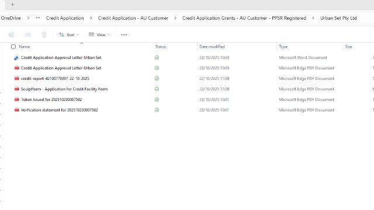
Task: Click sync status icon of Verification statement row
Action: click(x=157, y=110)
